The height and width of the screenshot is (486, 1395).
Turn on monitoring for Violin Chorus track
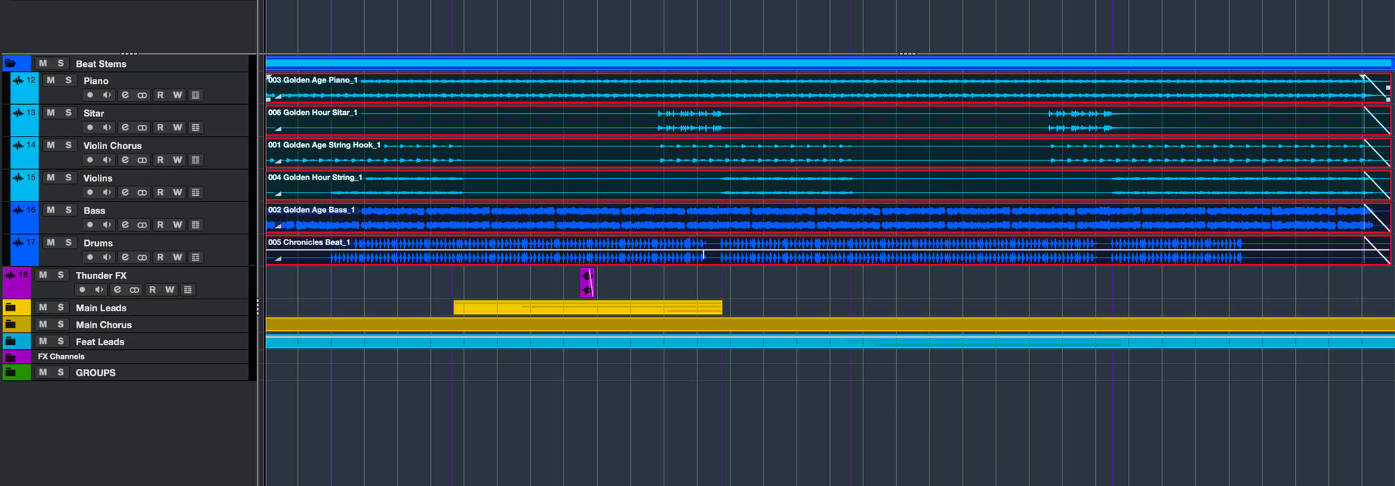pos(107,160)
